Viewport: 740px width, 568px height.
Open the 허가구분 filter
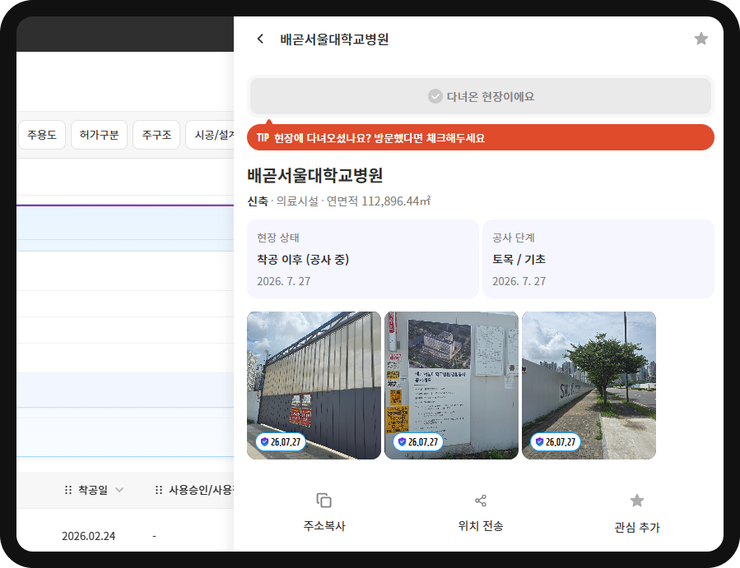click(99, 135)
